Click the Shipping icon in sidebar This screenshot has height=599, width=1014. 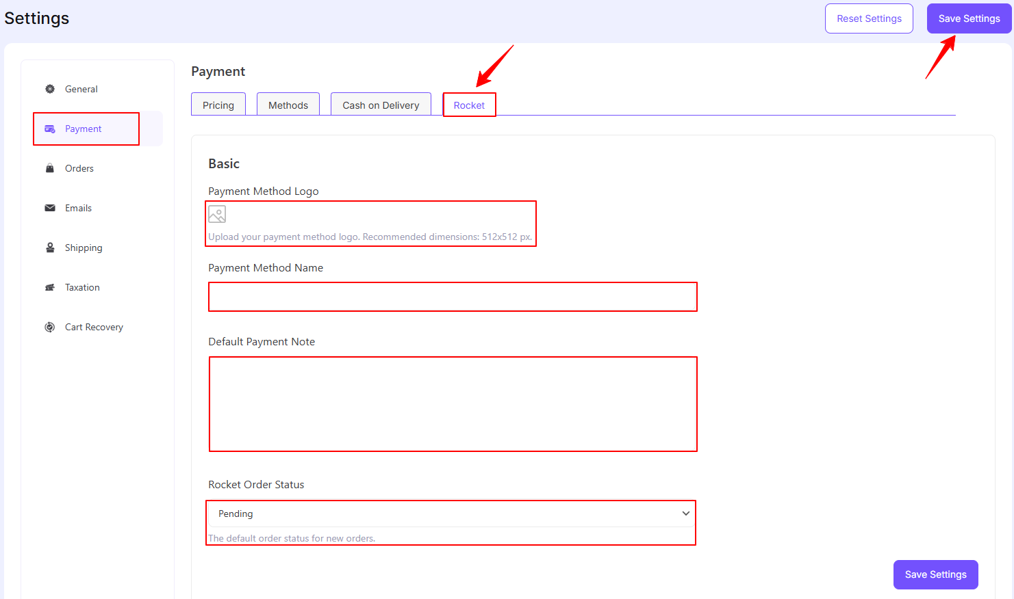tap(50, 248)
